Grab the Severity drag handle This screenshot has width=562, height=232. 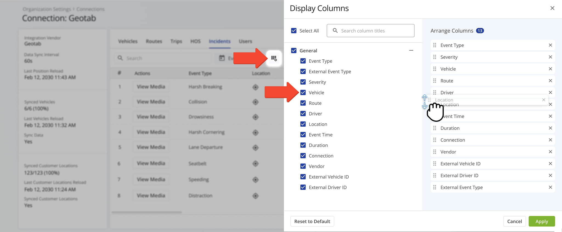(x=435, y=57)
